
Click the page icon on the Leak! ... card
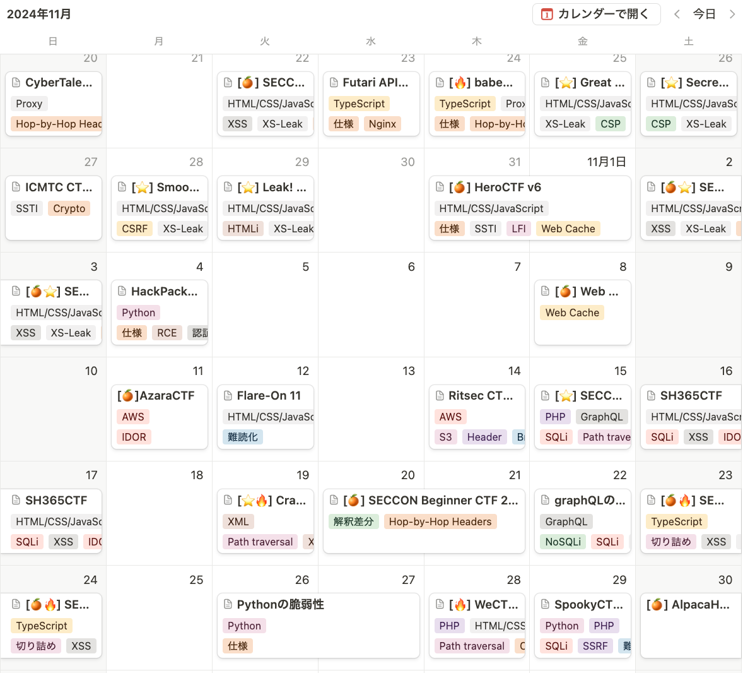pos(228,187)
